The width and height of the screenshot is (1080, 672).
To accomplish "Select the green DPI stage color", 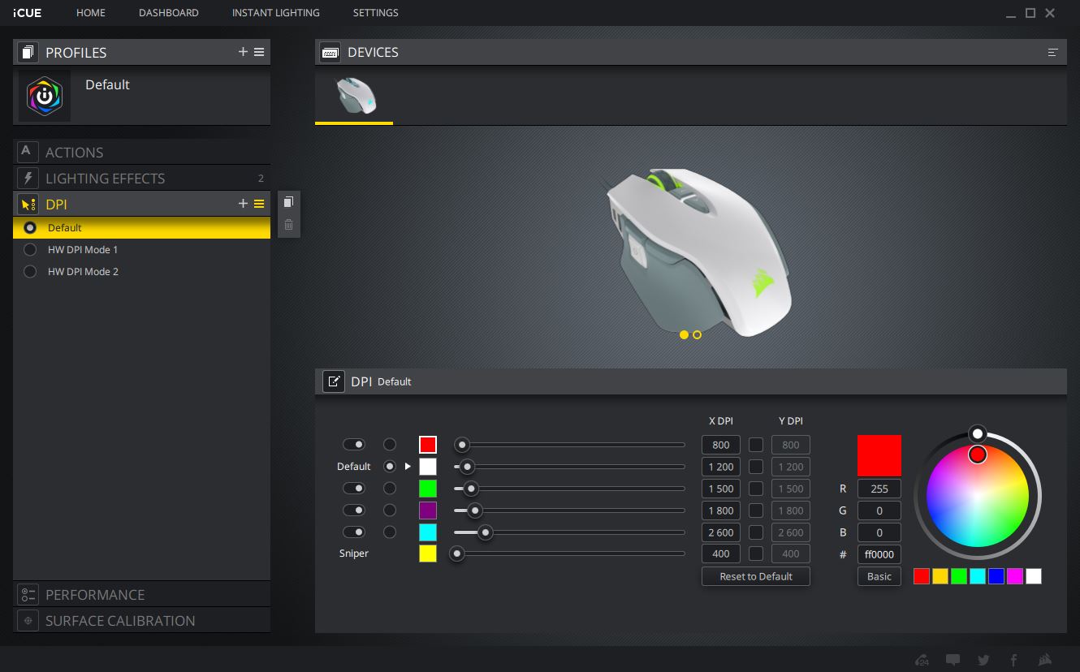I will [x=428, y=489].
